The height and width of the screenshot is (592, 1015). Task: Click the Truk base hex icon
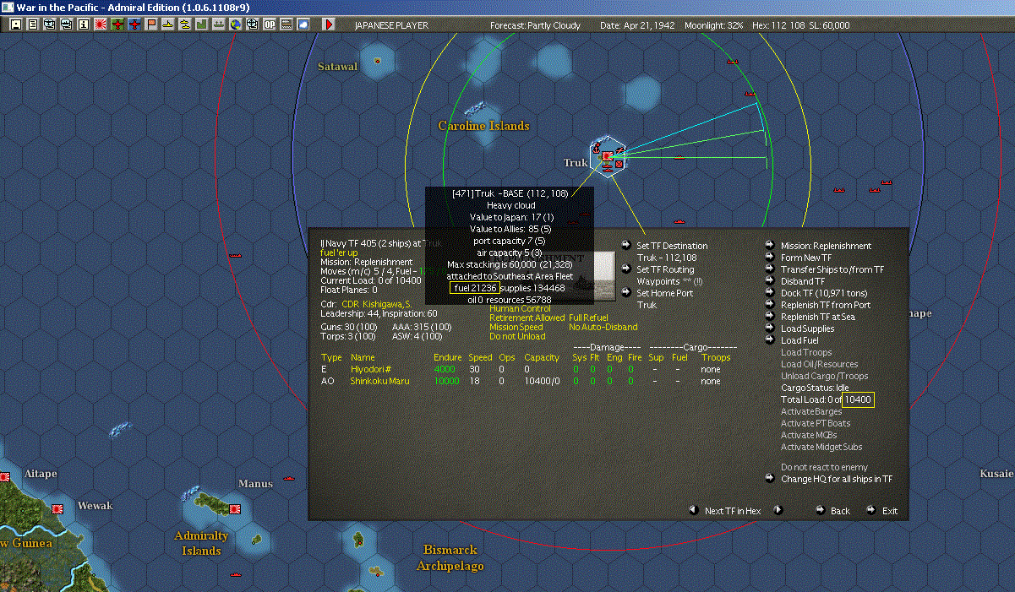(608, 156)
